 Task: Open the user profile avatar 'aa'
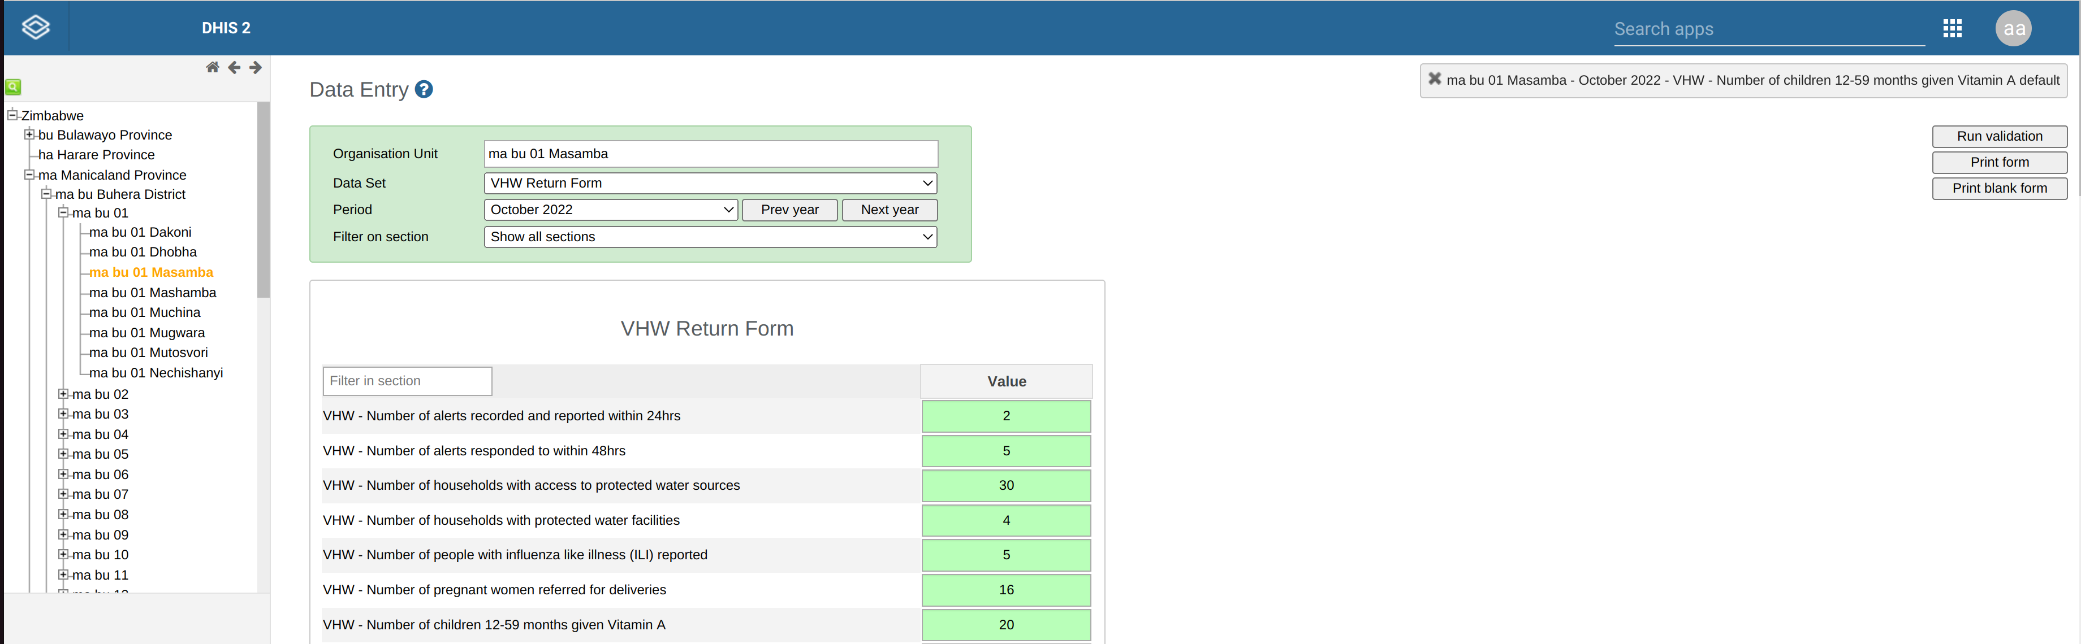click(x=2013, y=29)
